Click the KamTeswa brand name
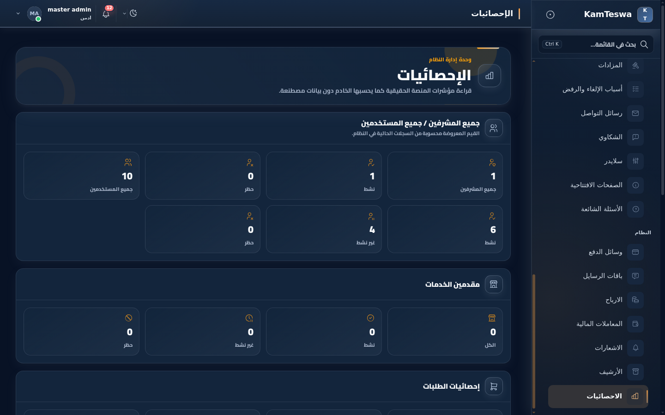This screenshot has height=415, width=665. [608, 14]
